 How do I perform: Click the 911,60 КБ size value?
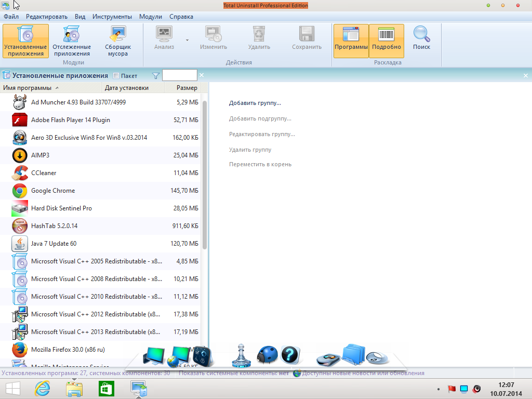coord(185,226)
